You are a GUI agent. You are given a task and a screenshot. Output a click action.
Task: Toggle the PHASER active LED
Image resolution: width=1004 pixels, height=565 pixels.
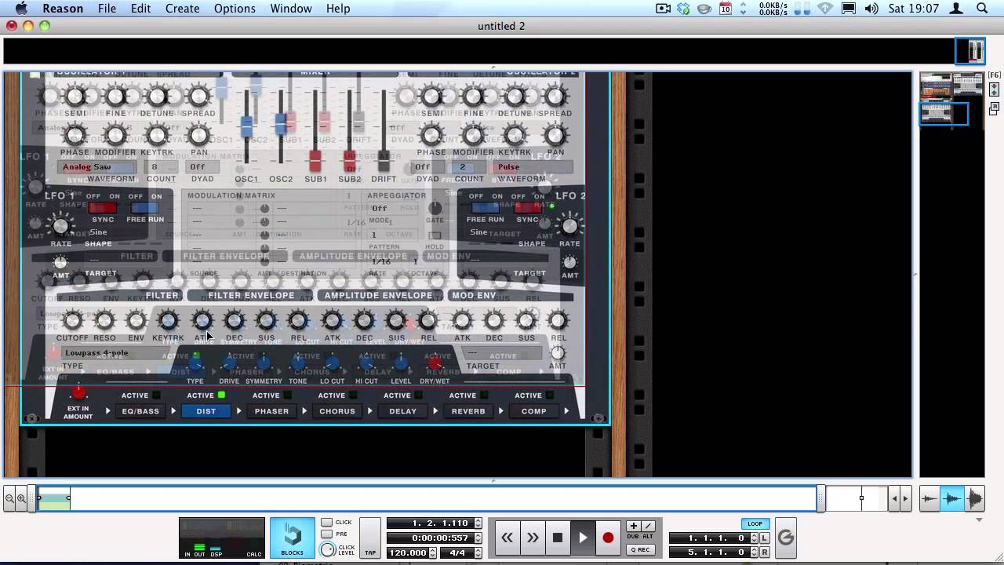288,395
